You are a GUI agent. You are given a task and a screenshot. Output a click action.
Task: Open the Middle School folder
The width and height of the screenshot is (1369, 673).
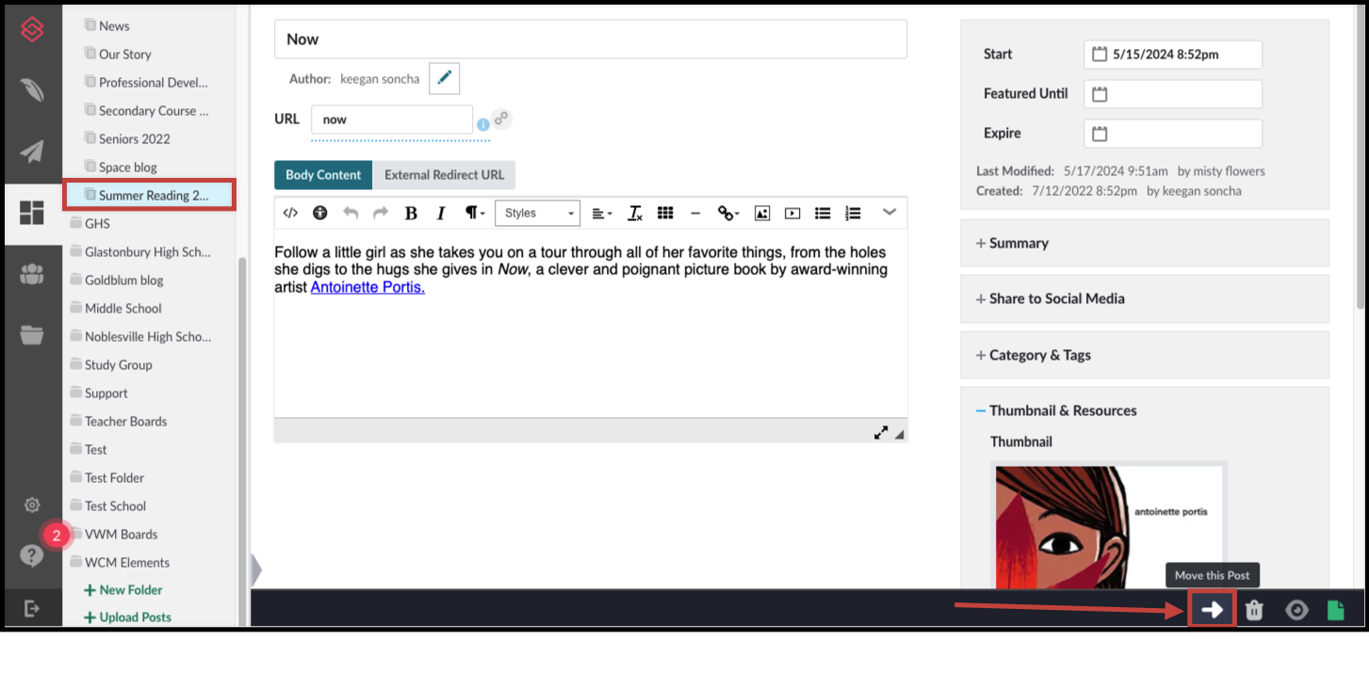[x=117, y=309]
